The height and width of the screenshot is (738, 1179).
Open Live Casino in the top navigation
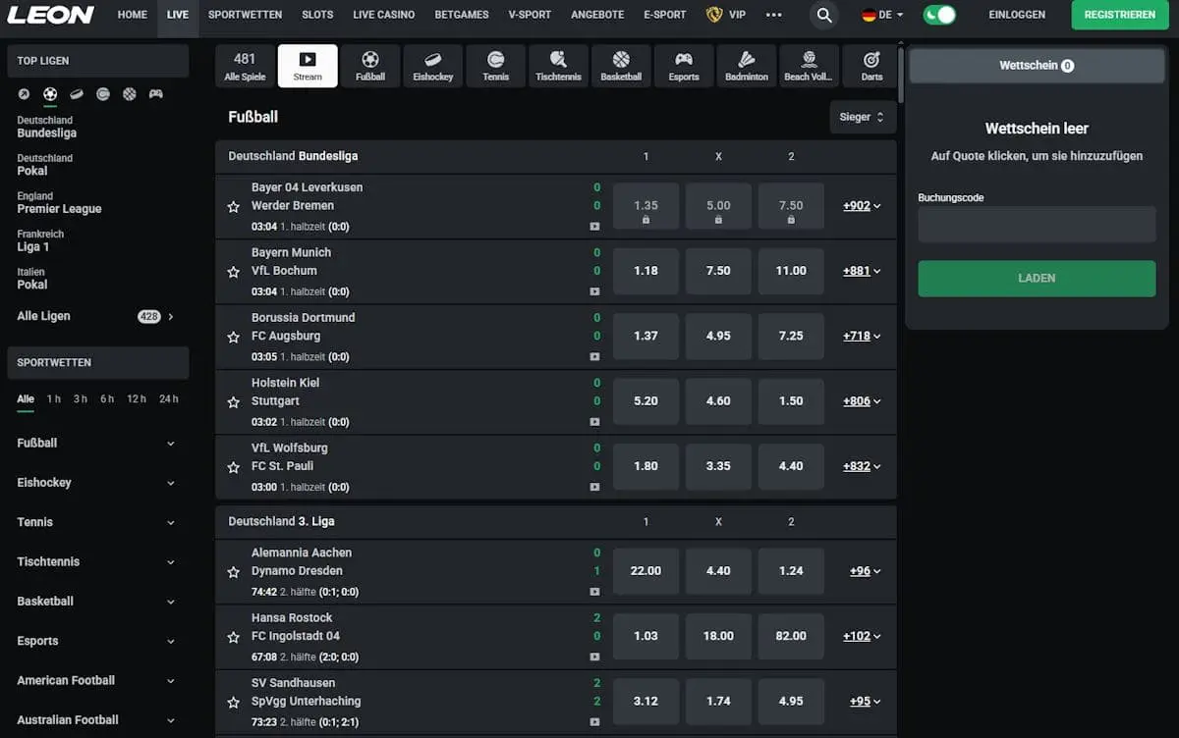[384, 15]
